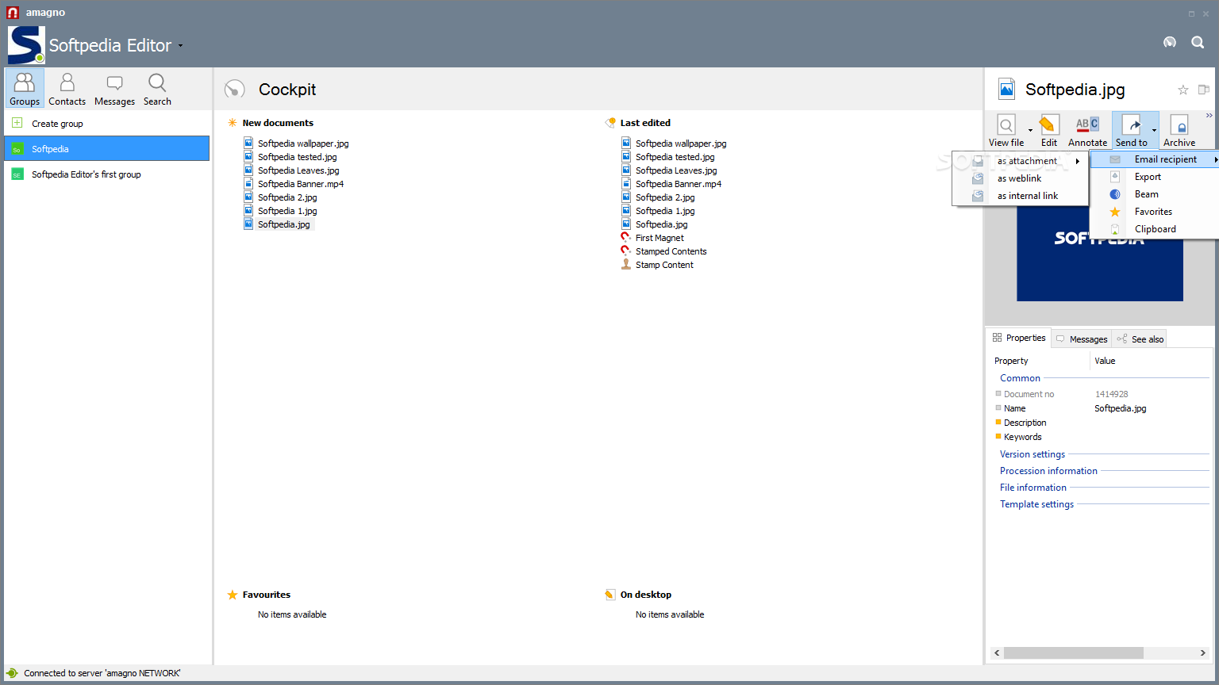Click the Create group plus icon
This screenshot has height=685, width=1219.
(x=17, y=123)
